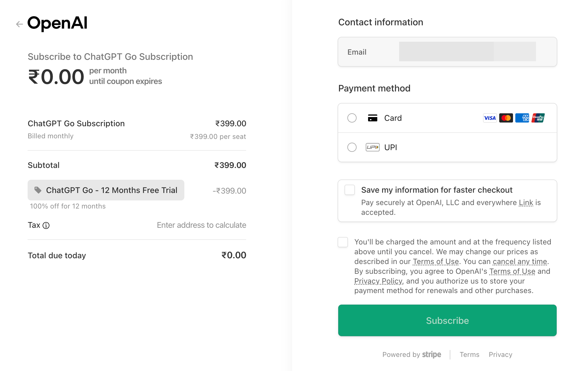Select the Card payment radio button
Screen dimensions: 578x371
click(352, 118)
